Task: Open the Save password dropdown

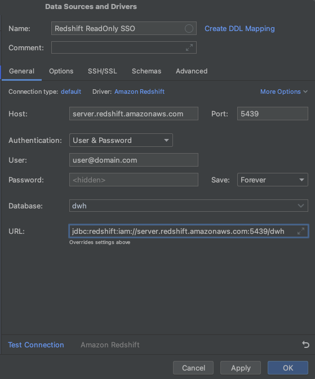Action: tap(273, 180)
